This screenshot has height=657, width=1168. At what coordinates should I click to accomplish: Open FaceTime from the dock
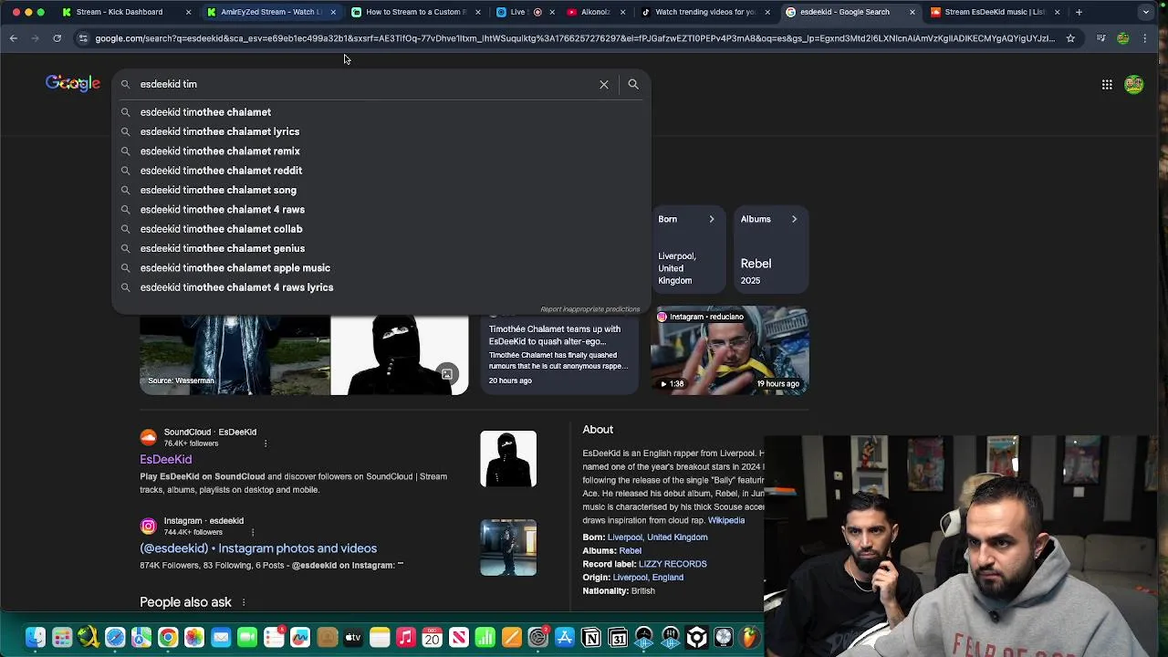coord(247,637)
